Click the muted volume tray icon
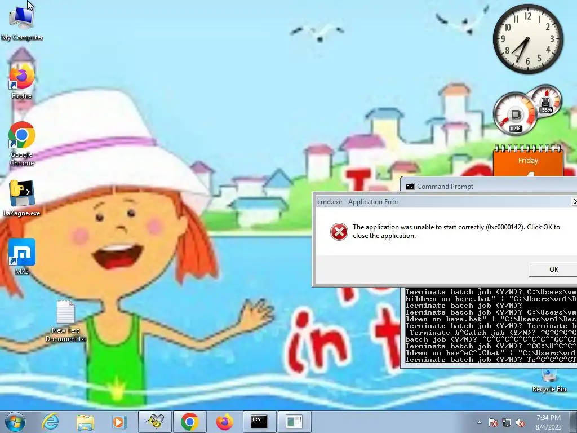Image resolution: width=577 pixels, height=433 pixels. tap(520, 422)
